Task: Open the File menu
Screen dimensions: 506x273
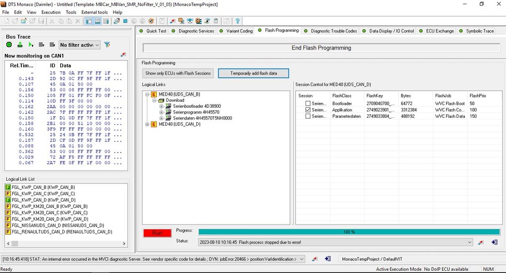Action: (x=5, y=12)
